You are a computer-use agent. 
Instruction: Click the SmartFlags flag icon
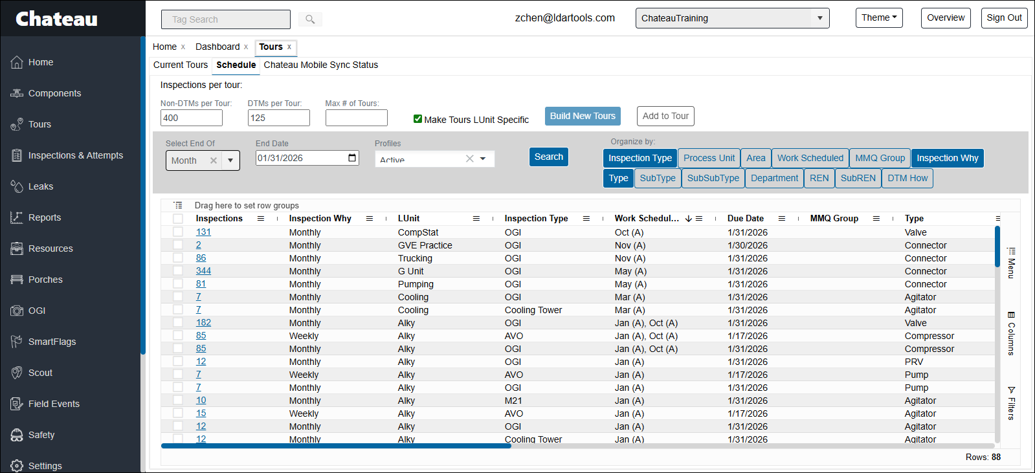[x=17, y=342]
